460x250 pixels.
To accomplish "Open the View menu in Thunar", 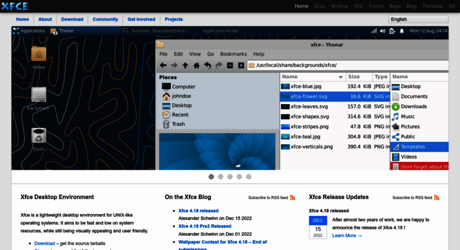I will (195, 54).
